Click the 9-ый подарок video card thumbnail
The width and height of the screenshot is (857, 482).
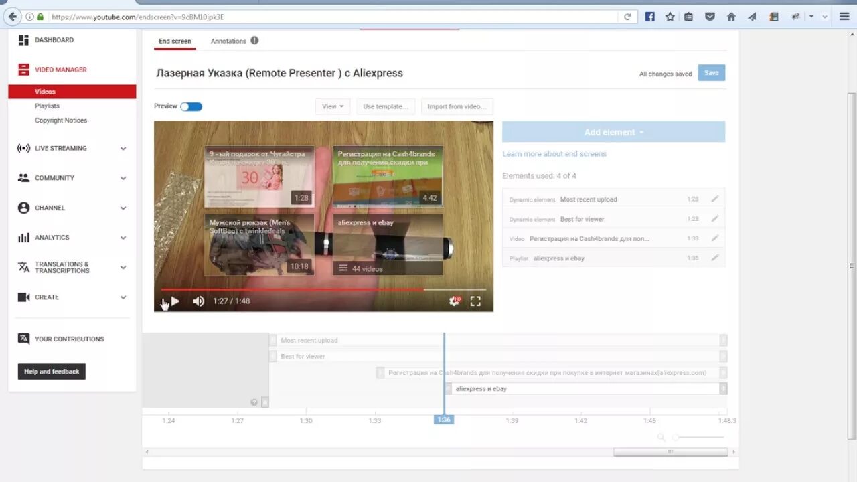pyautogui.click(x=259, y=177)
